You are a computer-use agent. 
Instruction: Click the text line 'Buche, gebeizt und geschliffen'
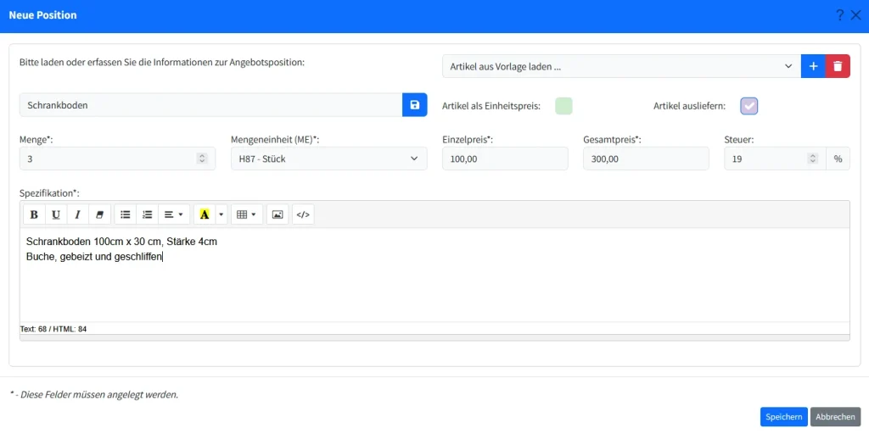[x=94, y=256]
